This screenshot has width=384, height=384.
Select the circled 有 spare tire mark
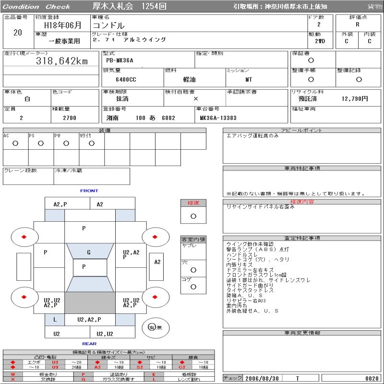(152, 327)
